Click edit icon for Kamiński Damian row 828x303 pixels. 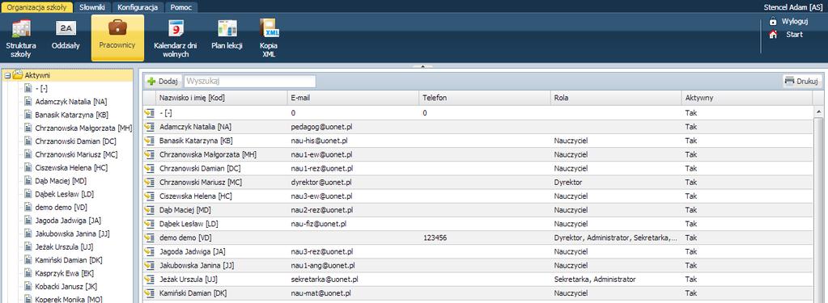(149, 293)
